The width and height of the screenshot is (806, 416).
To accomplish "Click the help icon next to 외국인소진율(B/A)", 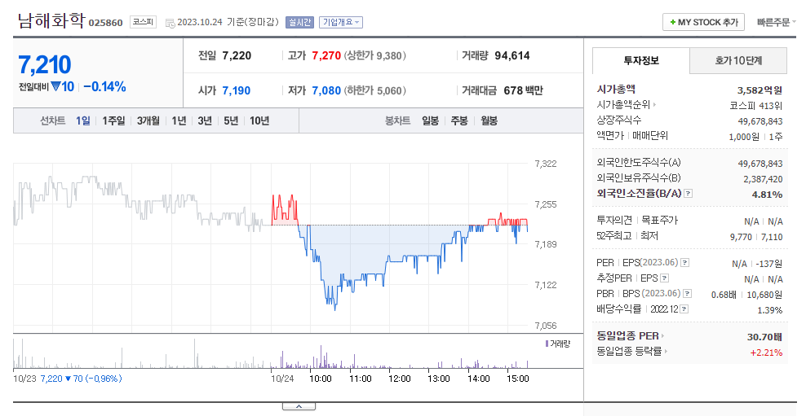I will tap(689, 194).
